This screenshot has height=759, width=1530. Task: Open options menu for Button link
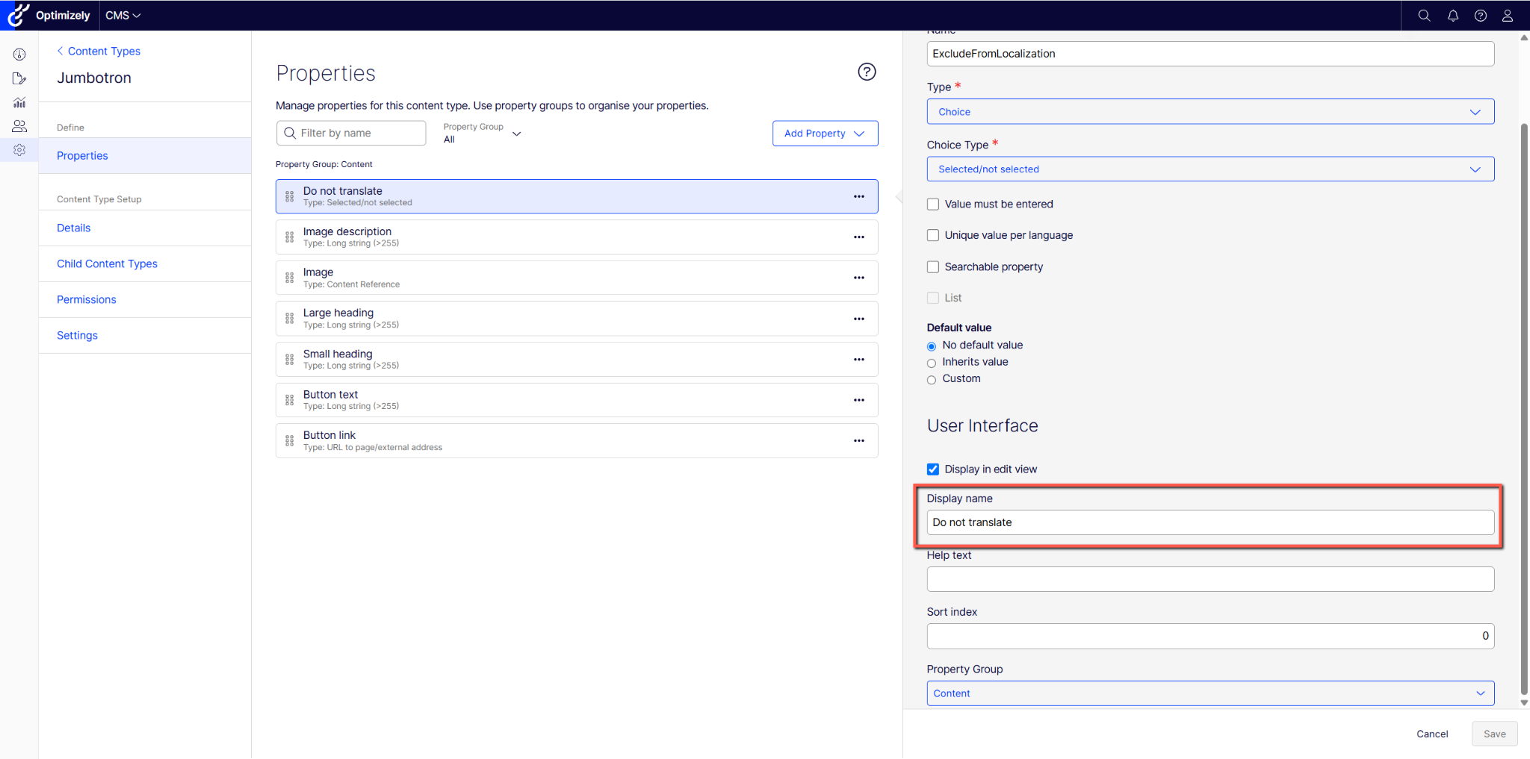[859, 441]
